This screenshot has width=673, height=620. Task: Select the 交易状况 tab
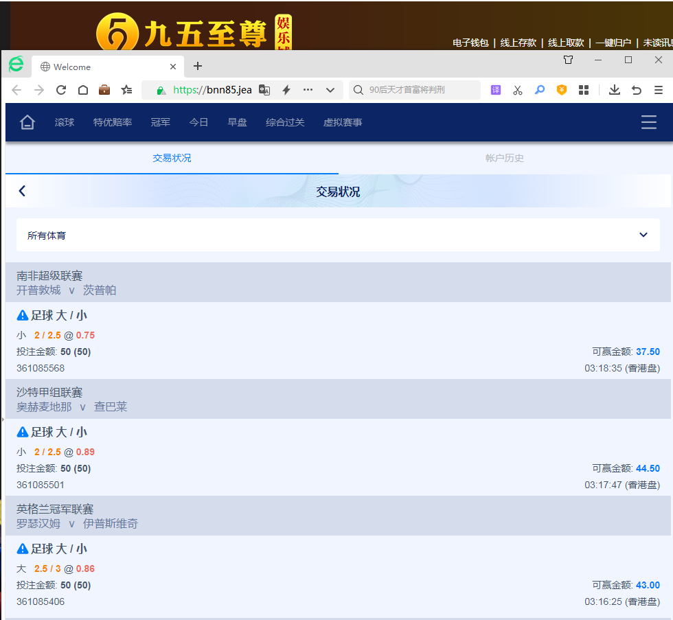coord(172,158)
